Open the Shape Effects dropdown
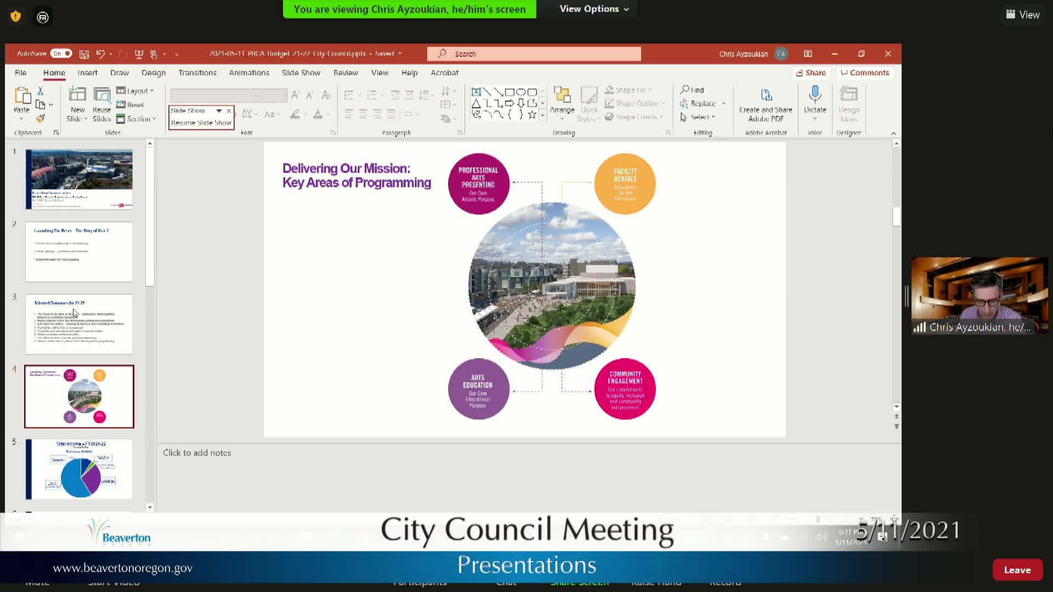Image resolution: width=1053 pixels, height=592 pixels. pyautogui.click(x=635, y=117)
